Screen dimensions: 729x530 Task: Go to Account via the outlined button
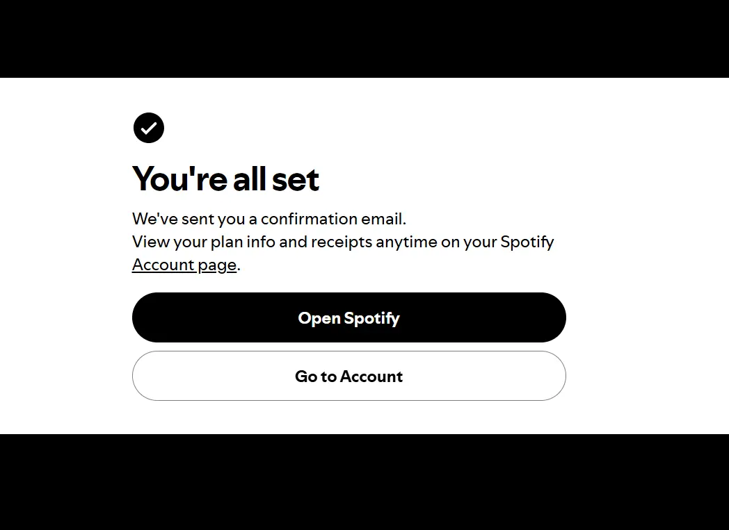tap(349, 376)
